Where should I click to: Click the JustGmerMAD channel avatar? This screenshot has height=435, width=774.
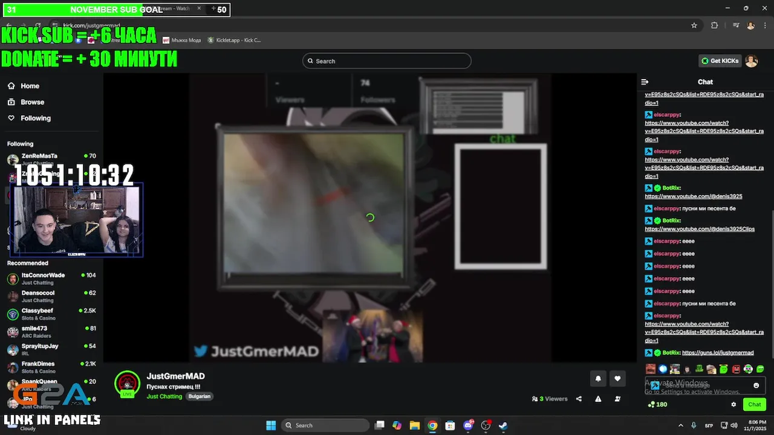tap(127, 383)
